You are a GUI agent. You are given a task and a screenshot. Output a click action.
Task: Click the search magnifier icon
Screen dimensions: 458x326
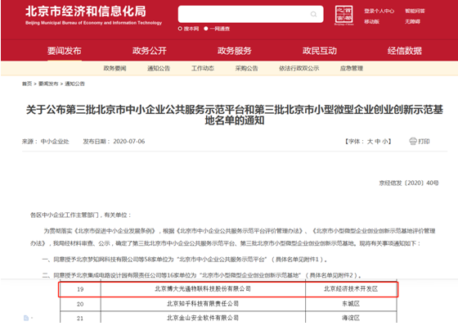pyautogui.click(x=313, y=14)
